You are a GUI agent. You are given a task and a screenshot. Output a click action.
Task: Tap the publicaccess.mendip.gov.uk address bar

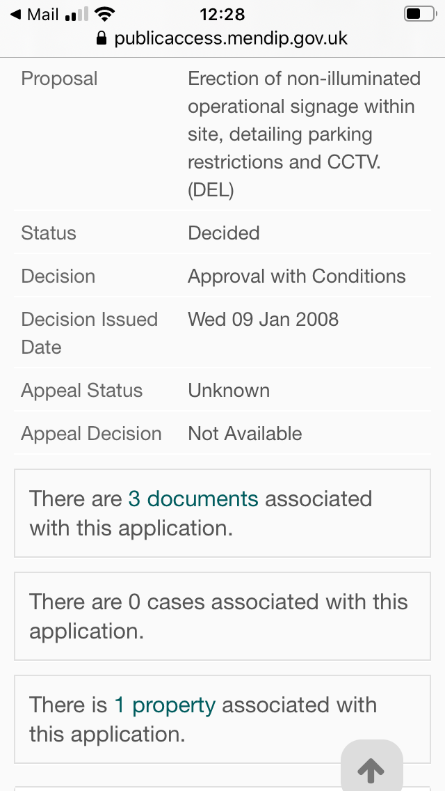[x=230, y=38]
